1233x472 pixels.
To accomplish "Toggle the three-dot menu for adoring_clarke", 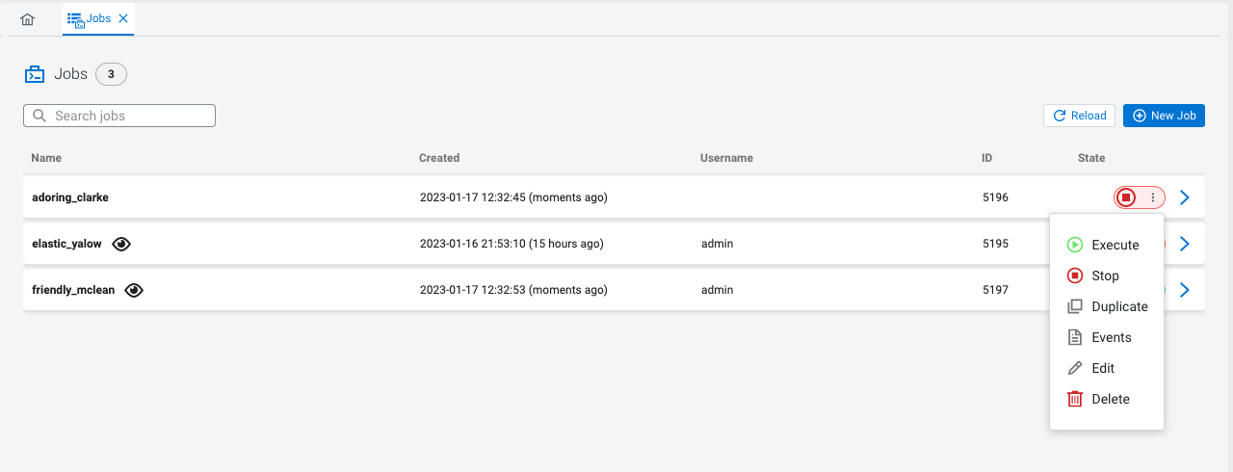I will point(1153,197).
